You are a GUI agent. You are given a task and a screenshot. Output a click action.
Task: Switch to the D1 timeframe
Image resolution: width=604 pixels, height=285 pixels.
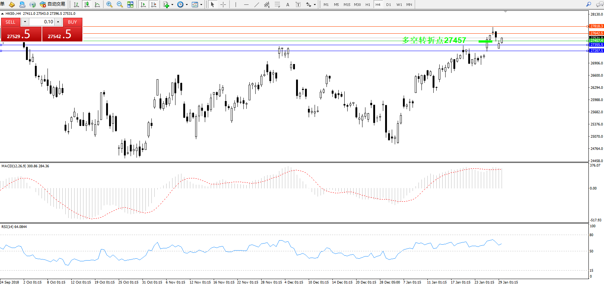pyautogui.click(x=388, y=5)
